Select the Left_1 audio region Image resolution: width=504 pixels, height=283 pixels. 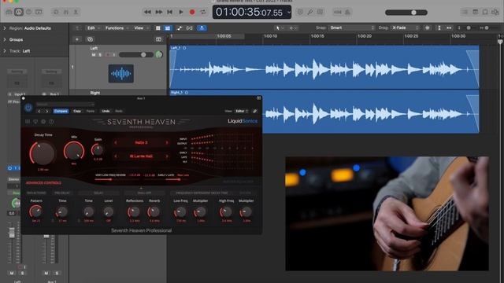tap(324, 67)
